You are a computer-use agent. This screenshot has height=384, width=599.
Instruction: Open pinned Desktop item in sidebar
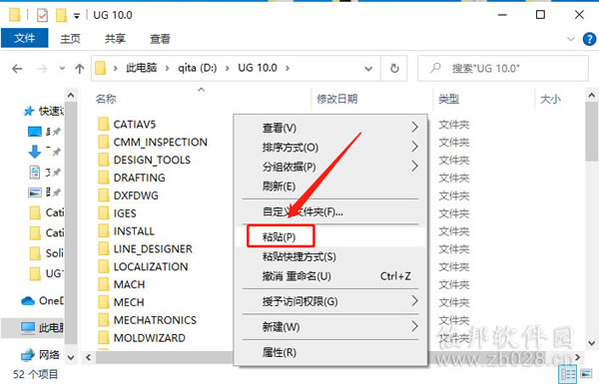click(x=44, y=132)
